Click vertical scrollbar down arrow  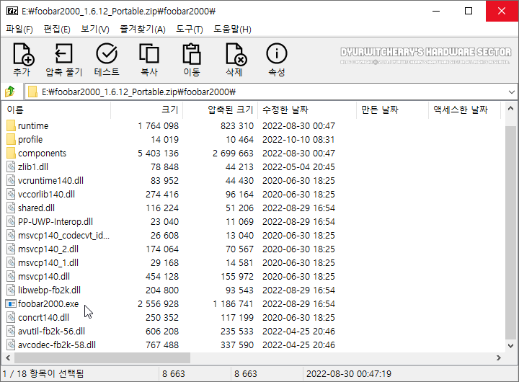[x=511, y=345]
